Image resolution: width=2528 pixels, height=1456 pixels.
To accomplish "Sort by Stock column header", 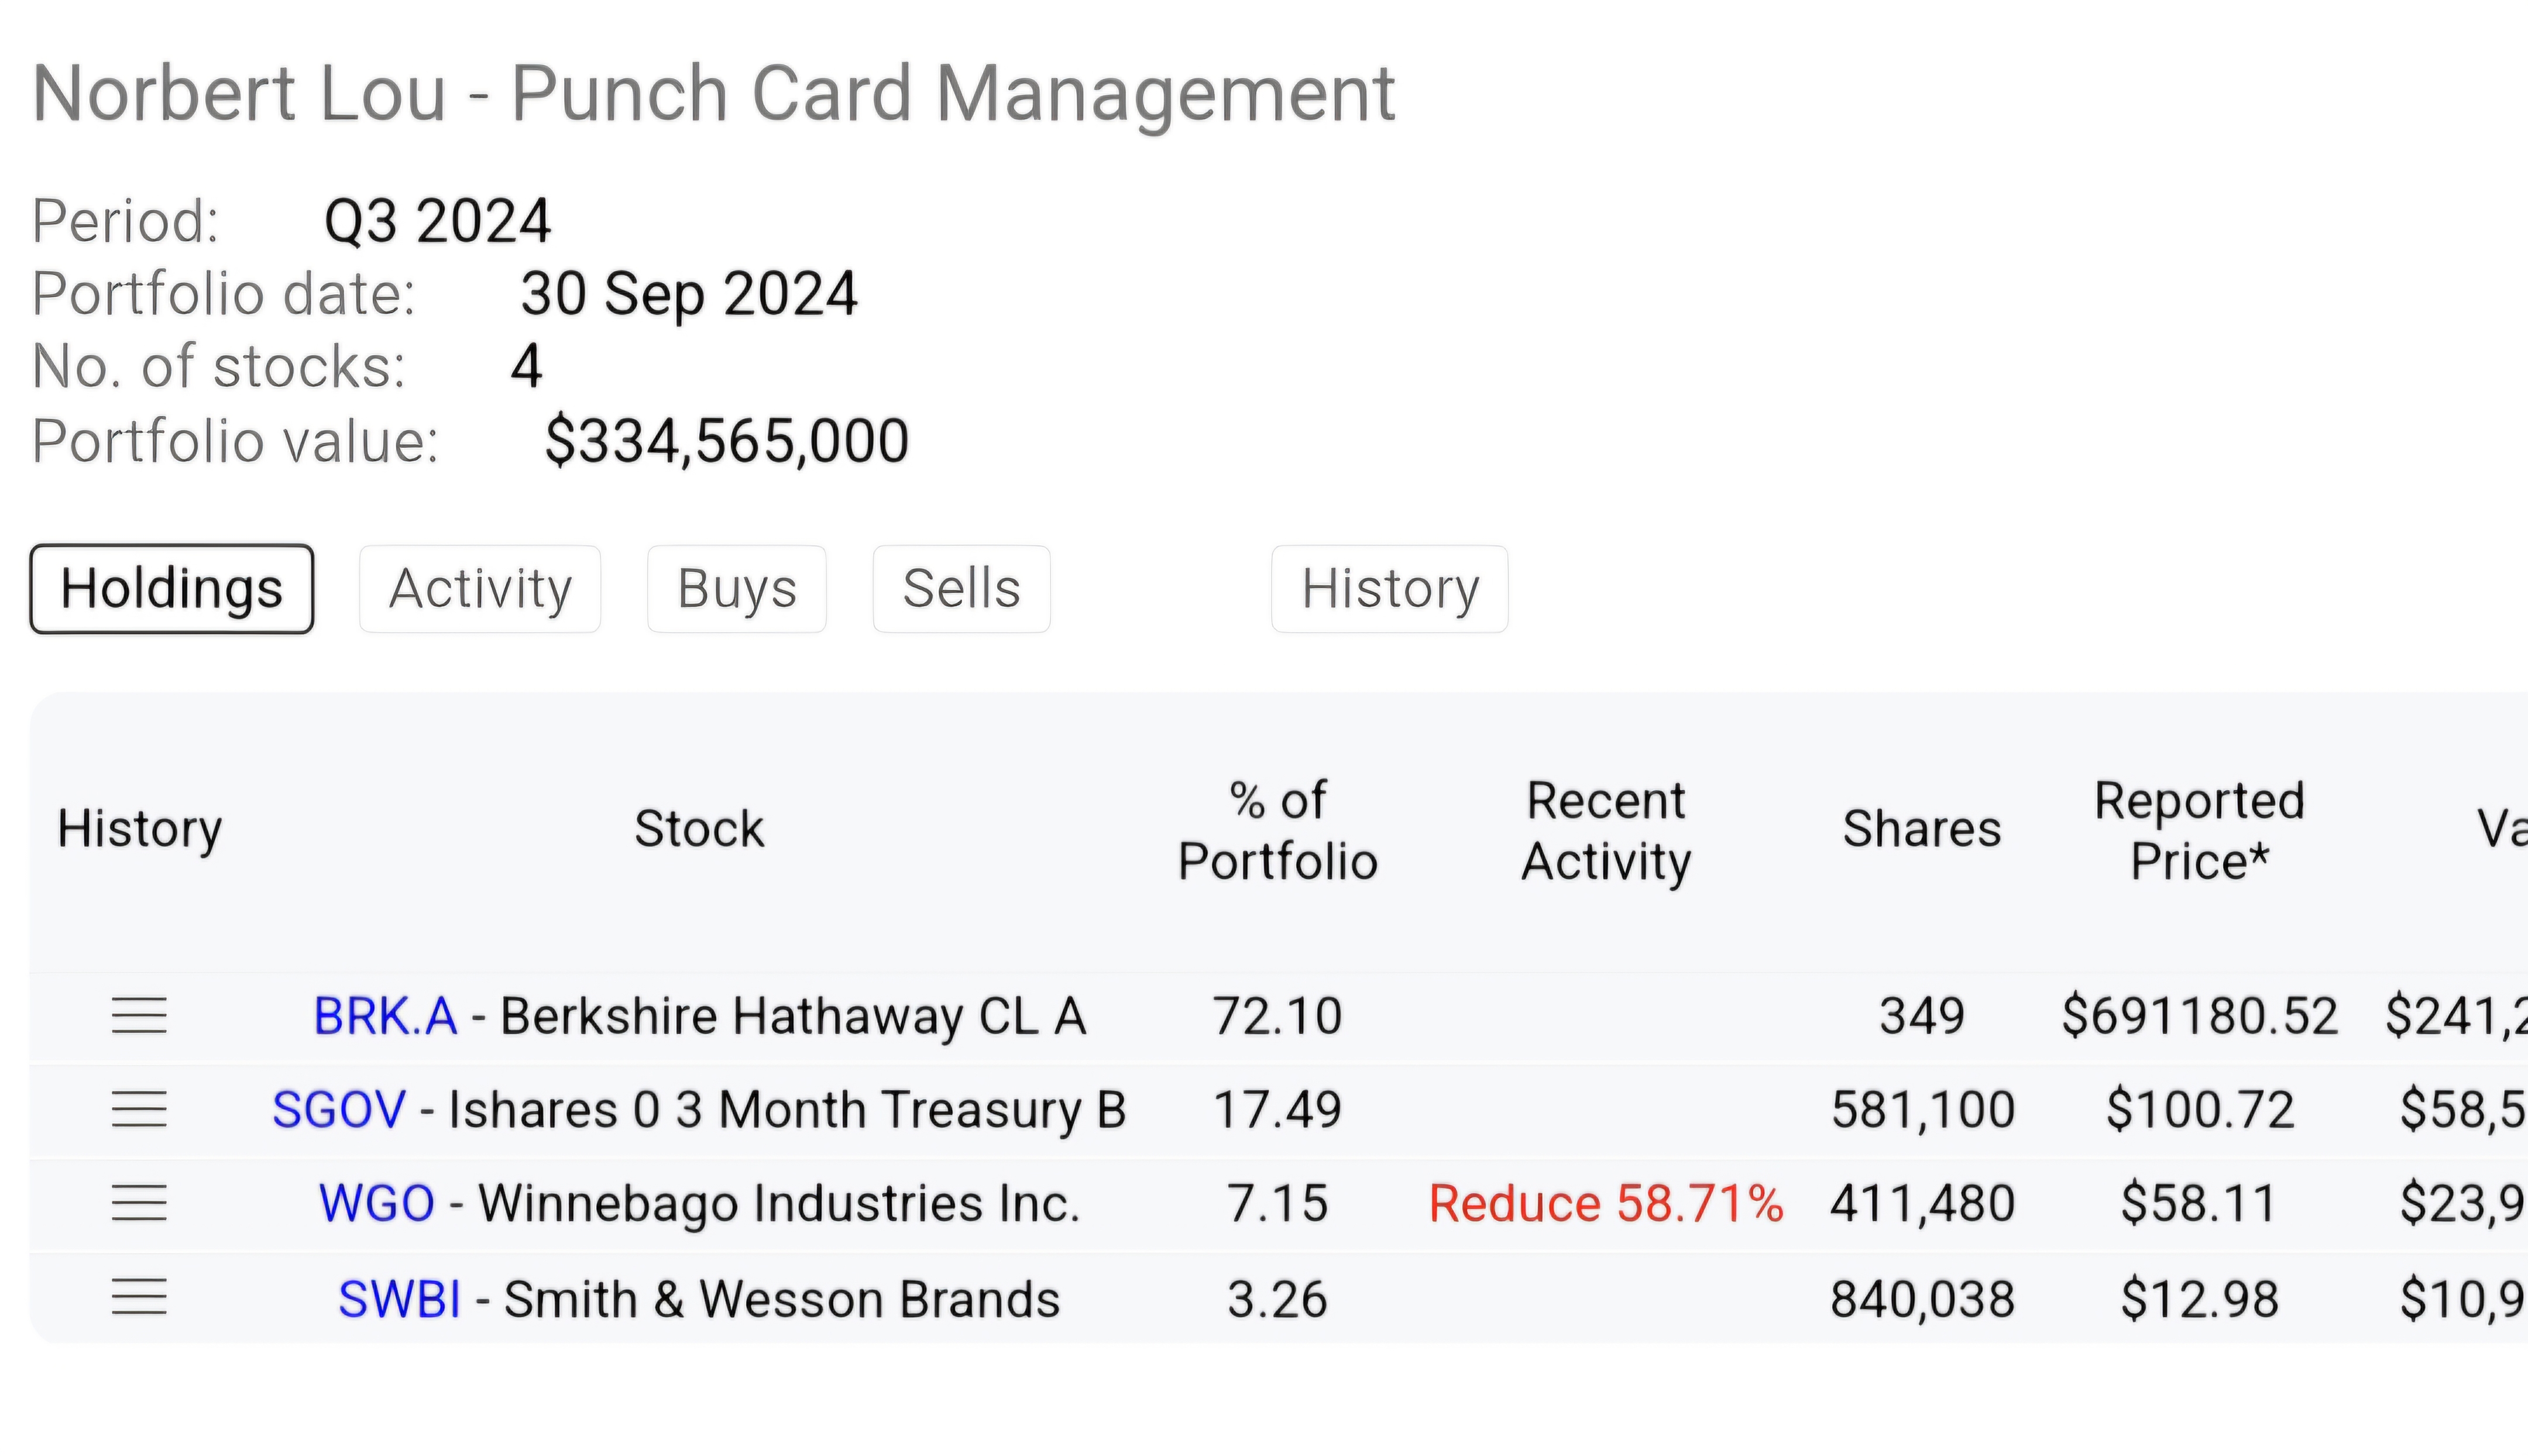I will click(699, 829).
